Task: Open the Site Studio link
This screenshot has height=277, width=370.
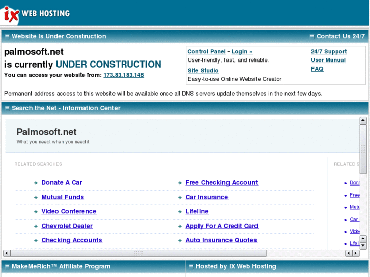Action: 203,71
